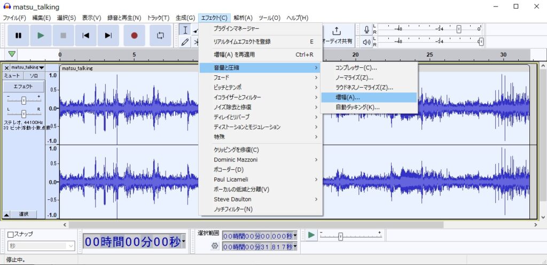Expand the イコライザーとフィルター submenu
Screen dimensions: 547x265
pyautogui.click(x=261, y=97)
